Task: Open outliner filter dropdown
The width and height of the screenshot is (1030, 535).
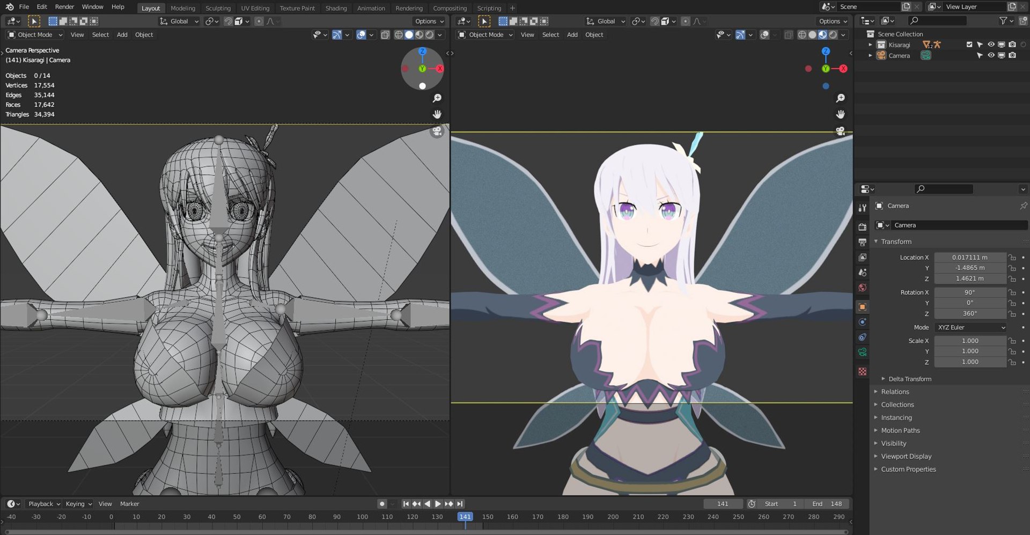Action: pos(1006,21)
